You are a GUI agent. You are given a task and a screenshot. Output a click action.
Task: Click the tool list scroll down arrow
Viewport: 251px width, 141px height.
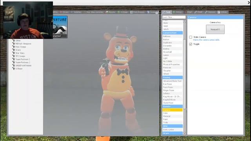click(x=185, y=134)
